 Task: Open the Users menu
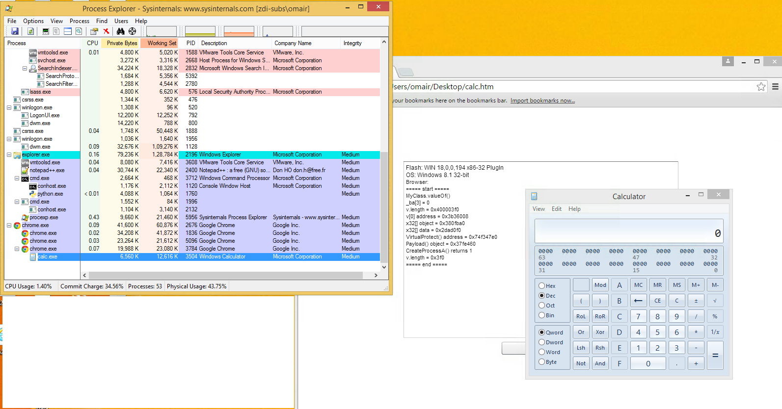121,21
